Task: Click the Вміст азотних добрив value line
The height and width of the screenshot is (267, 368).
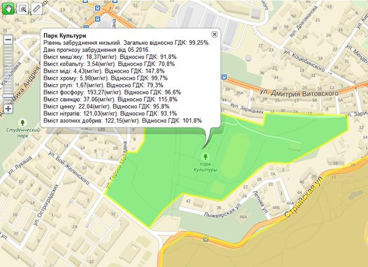Action: [122, 120]
